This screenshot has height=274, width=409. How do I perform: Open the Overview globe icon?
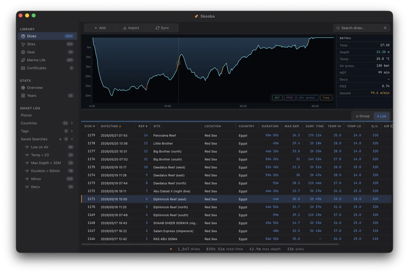click(x=23, y=88)
